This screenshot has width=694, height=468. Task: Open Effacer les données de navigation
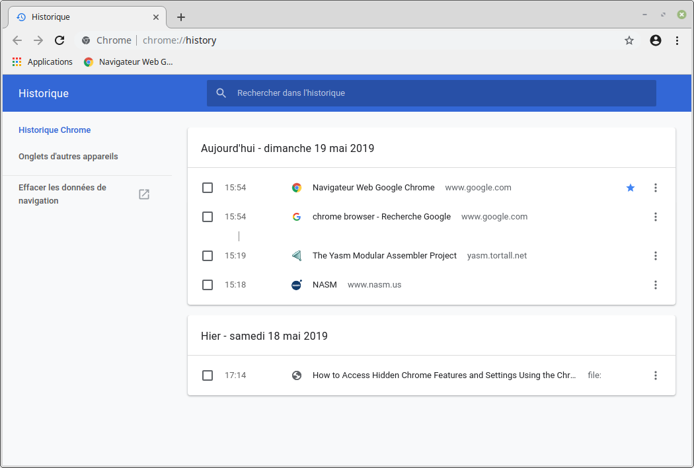coord(63,194)
